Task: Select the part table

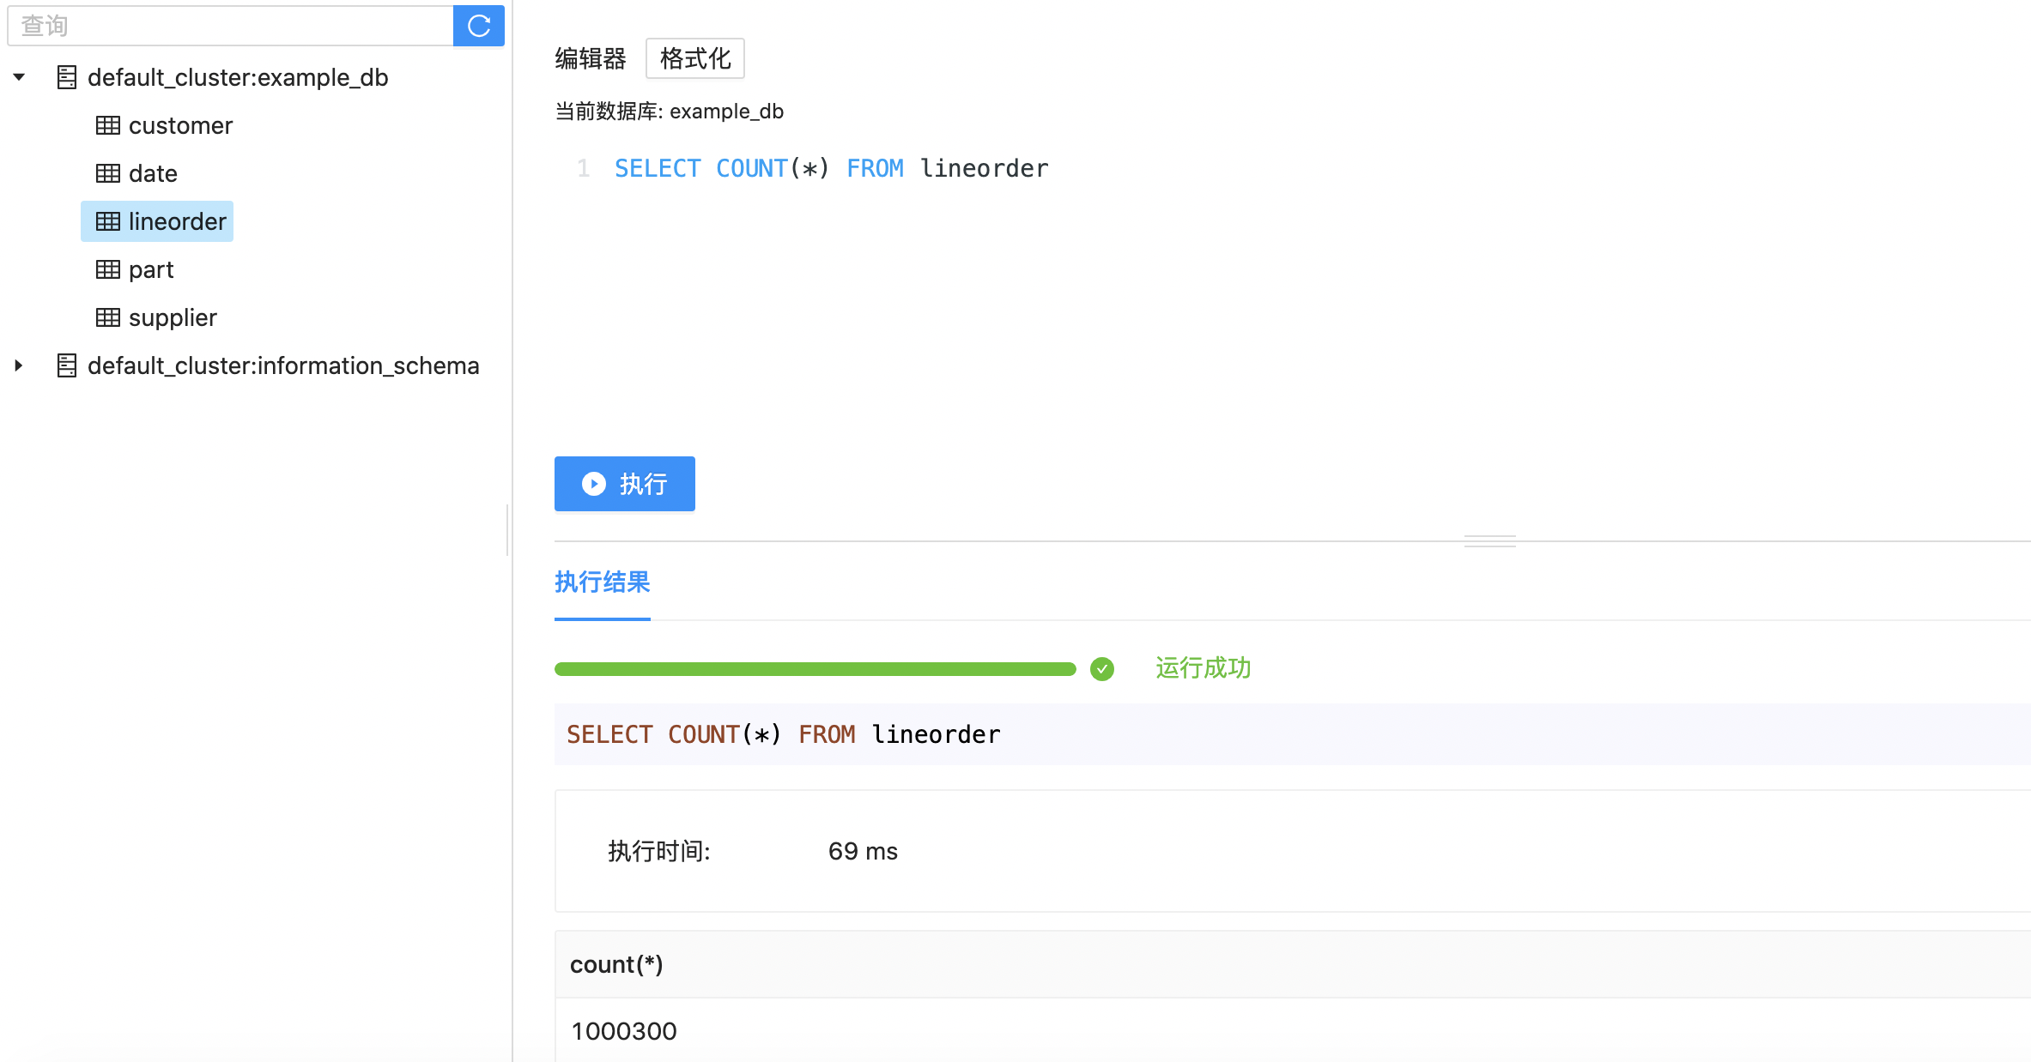Action: pos(151,269)
